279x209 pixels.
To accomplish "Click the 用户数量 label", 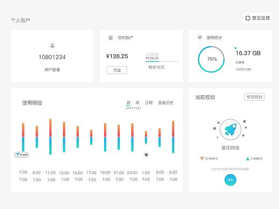I will click(52, 70).
